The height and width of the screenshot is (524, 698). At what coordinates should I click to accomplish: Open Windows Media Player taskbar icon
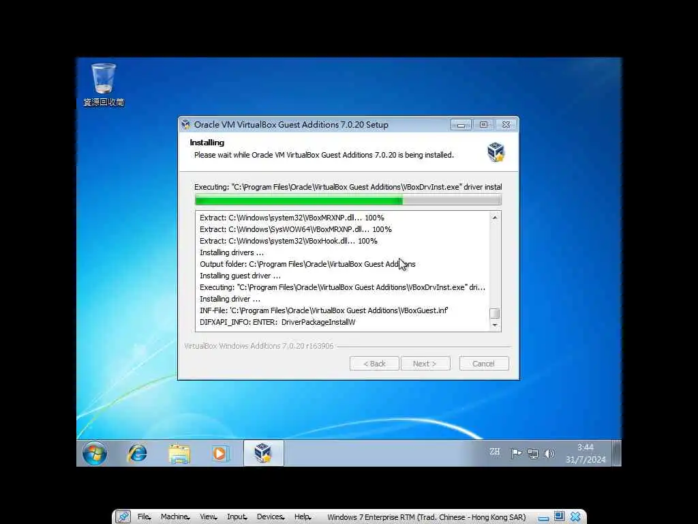220,453
